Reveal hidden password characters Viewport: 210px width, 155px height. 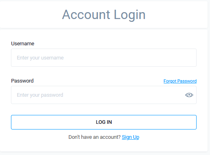coord(189,95)
